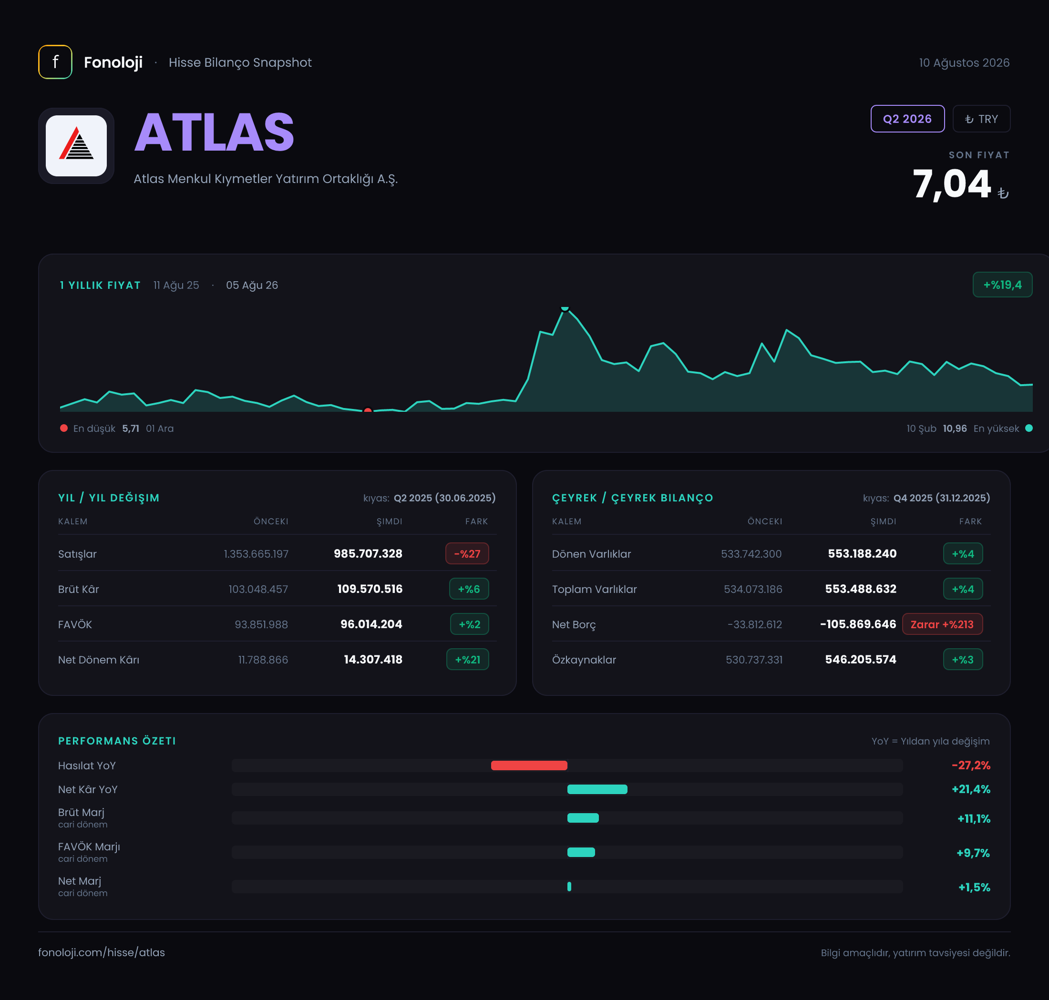
Task: Click the +%19,4 yearly change badge
Action: (1002, 285)
